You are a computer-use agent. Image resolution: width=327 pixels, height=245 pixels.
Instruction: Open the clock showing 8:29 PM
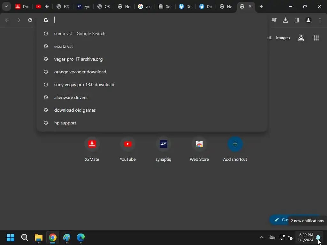(306, 237)
